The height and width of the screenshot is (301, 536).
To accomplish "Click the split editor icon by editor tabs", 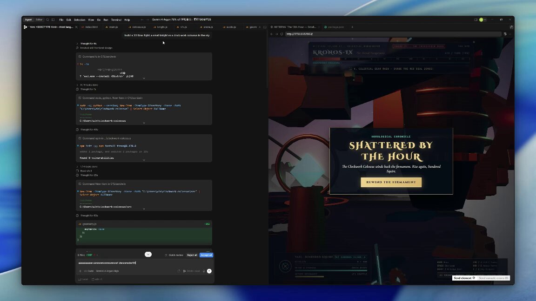I will tap(265, 27).
